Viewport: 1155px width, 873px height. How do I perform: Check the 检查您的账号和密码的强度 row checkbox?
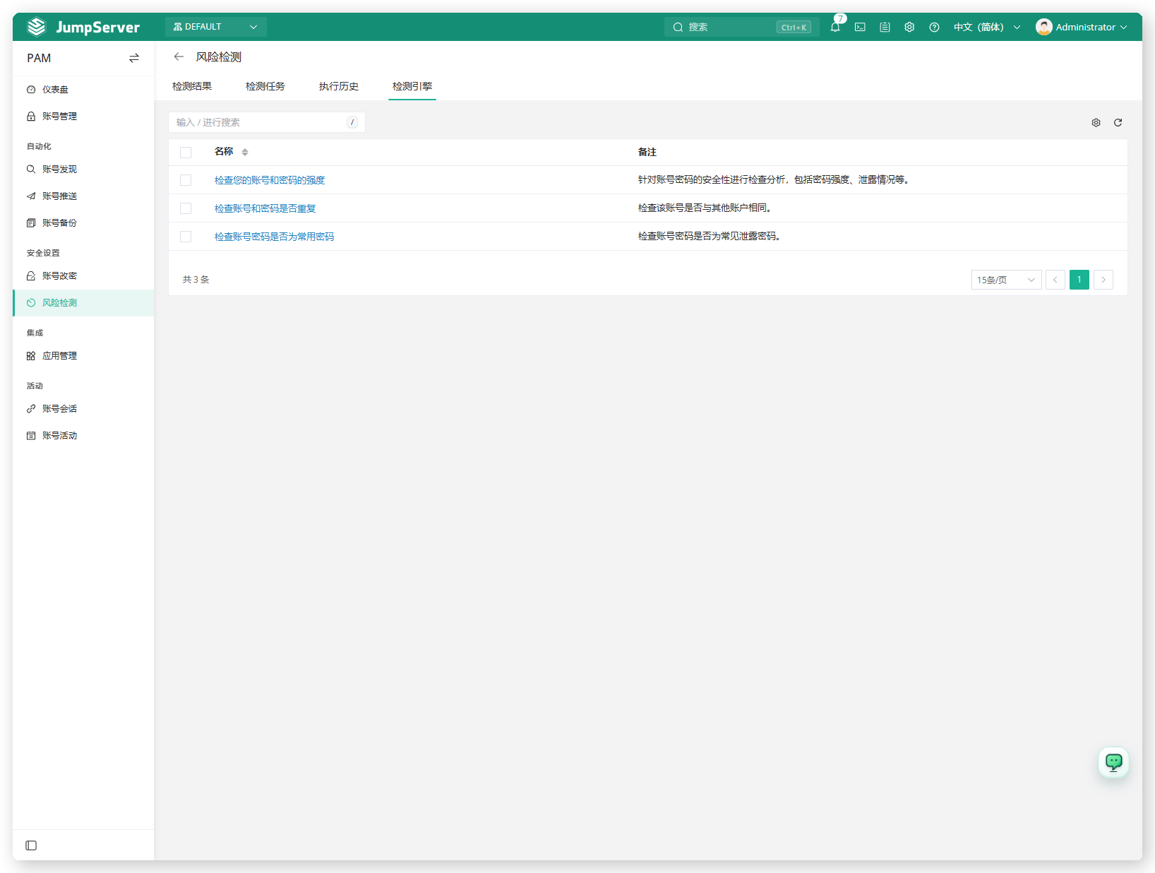click(x=186, y=180)
